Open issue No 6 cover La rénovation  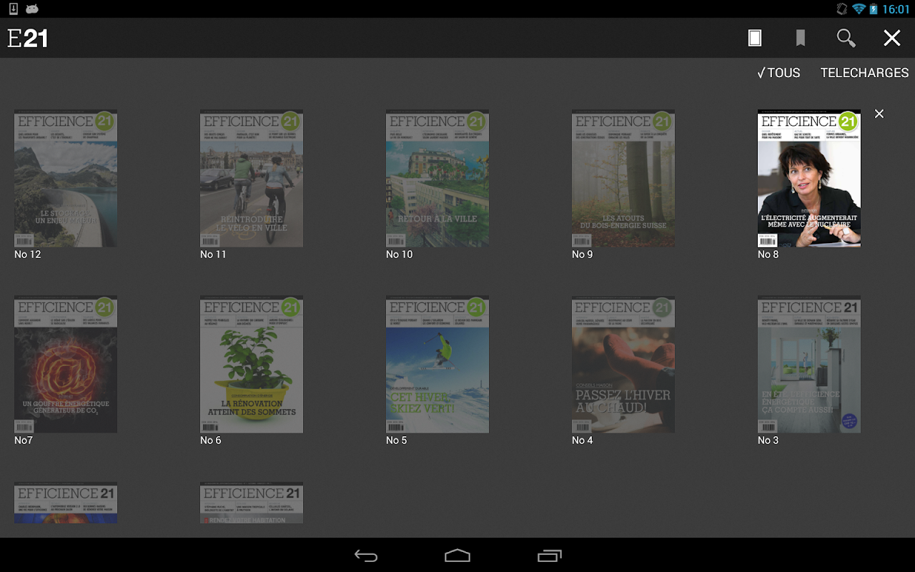pos(252,365)
